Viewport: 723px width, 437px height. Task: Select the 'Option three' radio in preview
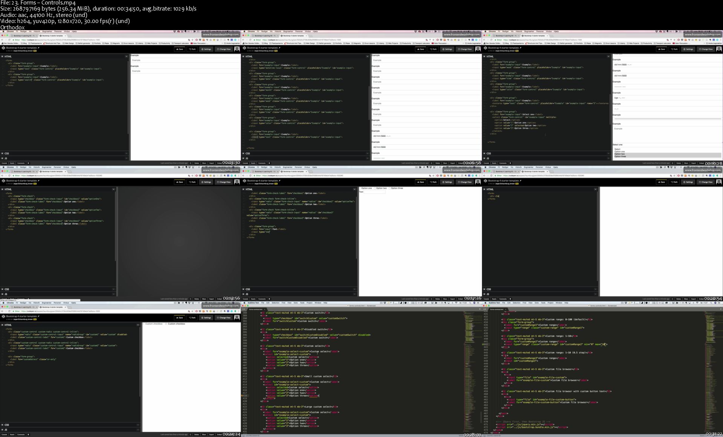click(x=390, y=188)
